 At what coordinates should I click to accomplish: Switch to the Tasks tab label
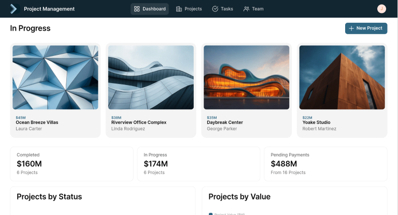click(x=227, y=9)
